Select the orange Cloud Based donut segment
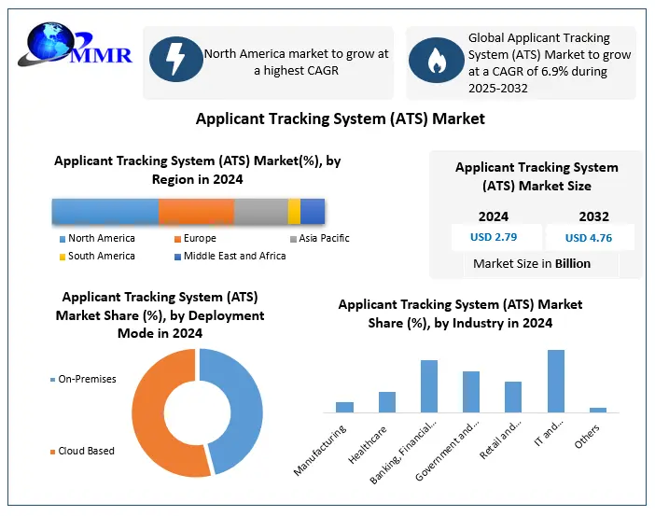 click(x=154, y=411)
